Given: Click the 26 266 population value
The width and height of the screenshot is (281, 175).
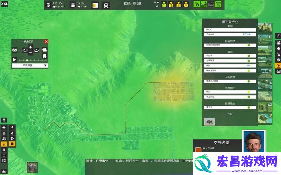Looking at the screenshot, I should (81, 3).
